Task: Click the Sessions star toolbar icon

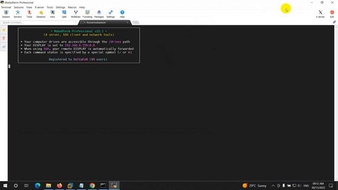Action: tap(41, 14)
